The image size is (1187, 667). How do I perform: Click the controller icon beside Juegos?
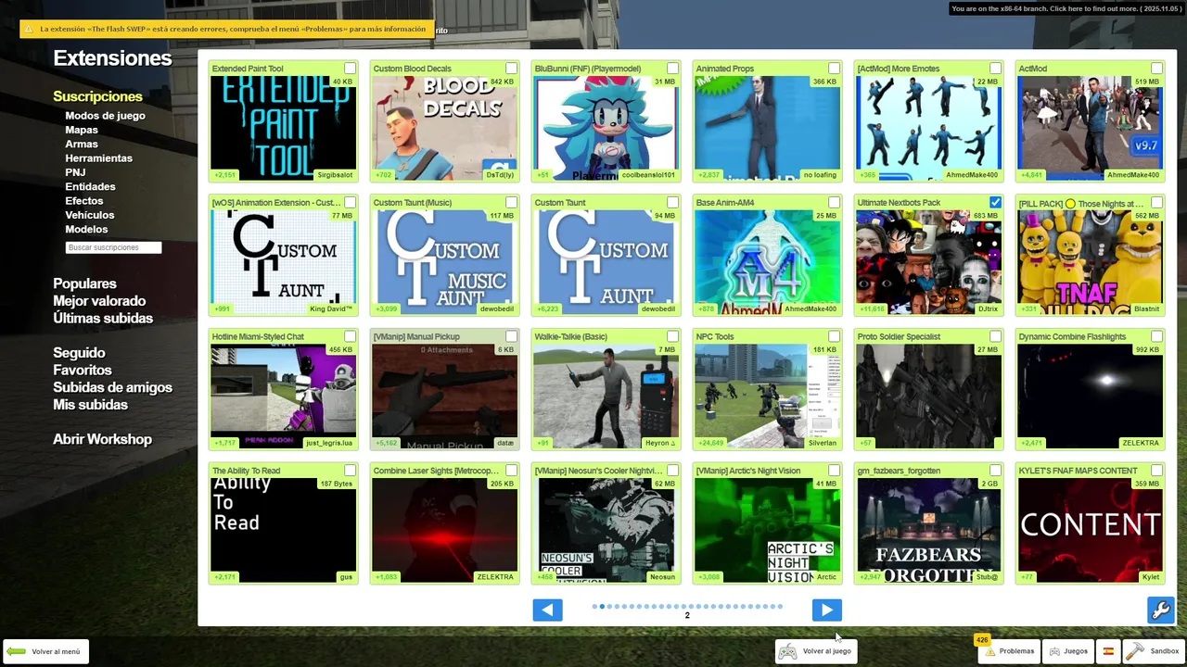click(x=1054, y=651)
